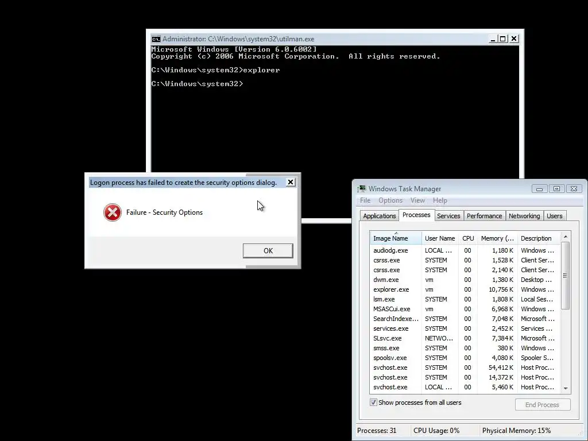Select svchost.exe process using 54,412 K
The image size is (588, 441).
pyautogui.click(x=465, y=367)
